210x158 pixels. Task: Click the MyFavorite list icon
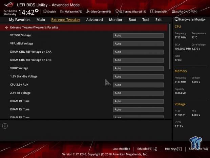tap(62, 12)
